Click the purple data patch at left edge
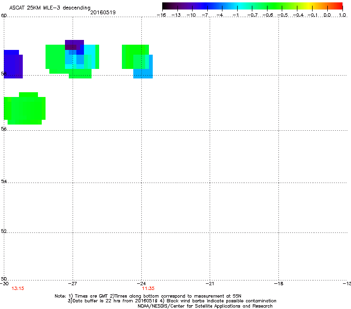The width and height of the screenshot is (351, 309). click(x=13, y=64)
